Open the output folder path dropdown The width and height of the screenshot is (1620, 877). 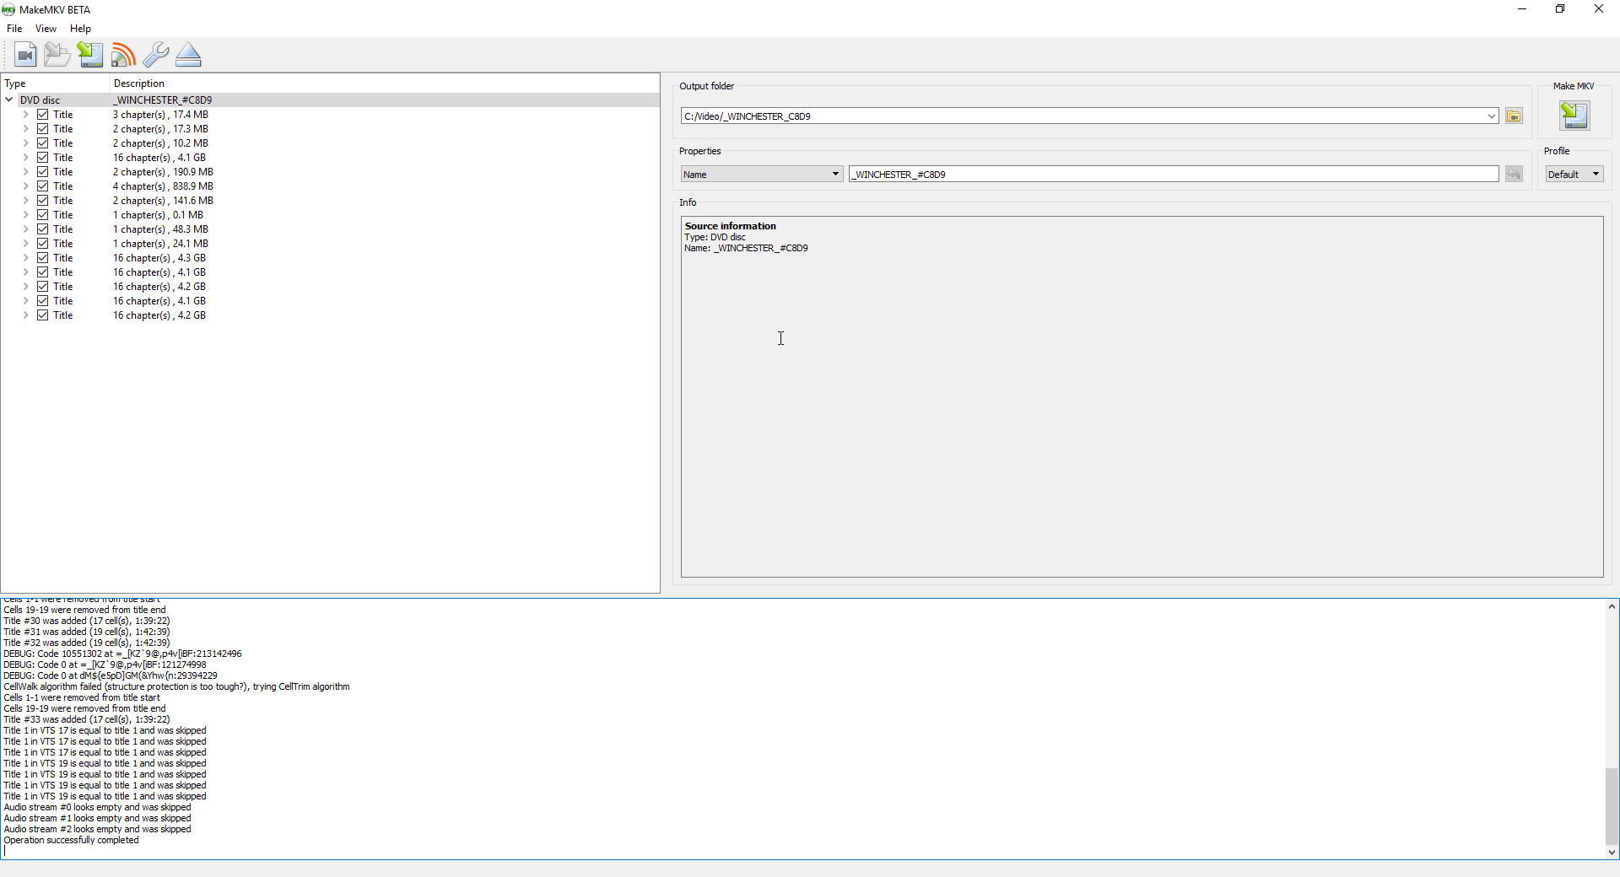[1491, 116]
